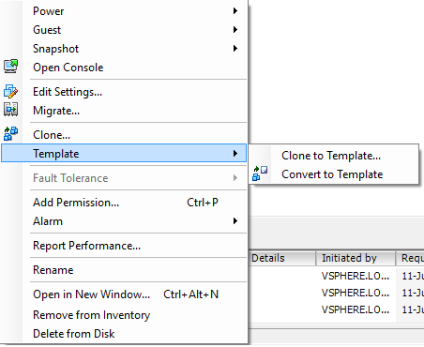
Task: Click the Clone virtual machine icon
Action: (10, 133)
